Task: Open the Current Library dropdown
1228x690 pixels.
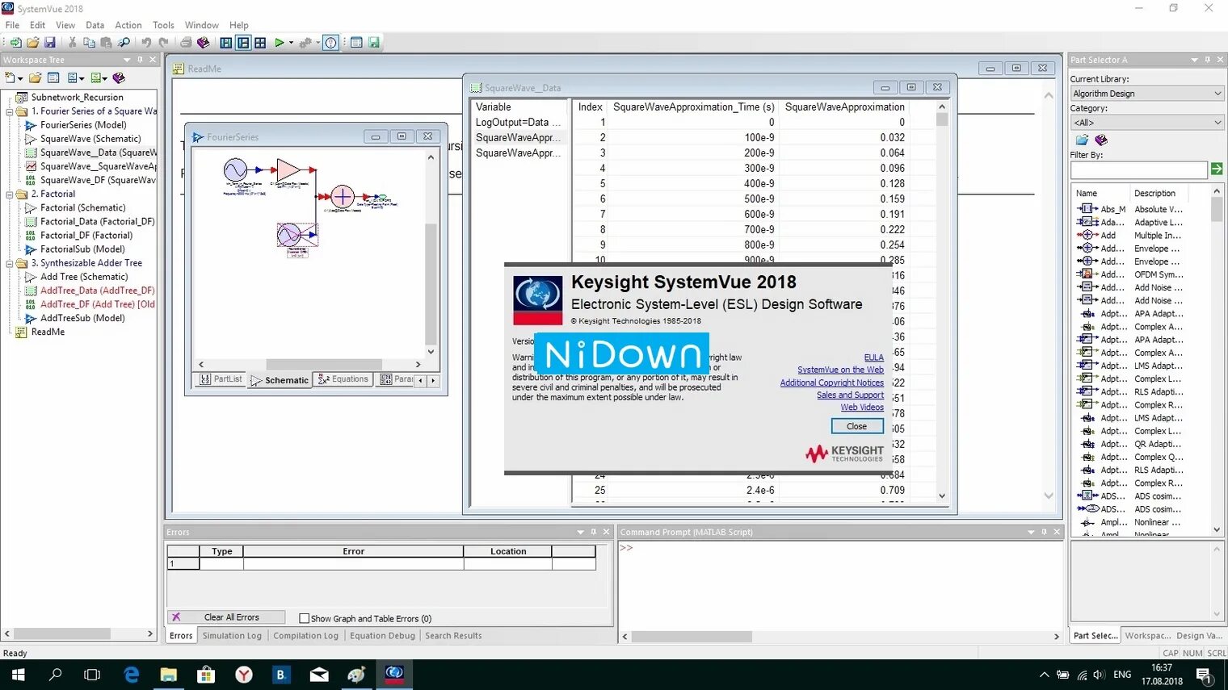Action: [1147, 94]
